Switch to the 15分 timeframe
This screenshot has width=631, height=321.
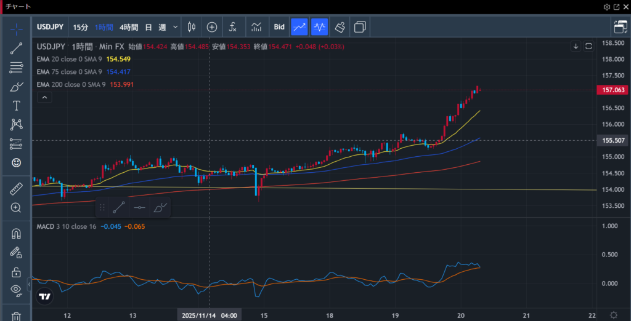tap(80, 27)
